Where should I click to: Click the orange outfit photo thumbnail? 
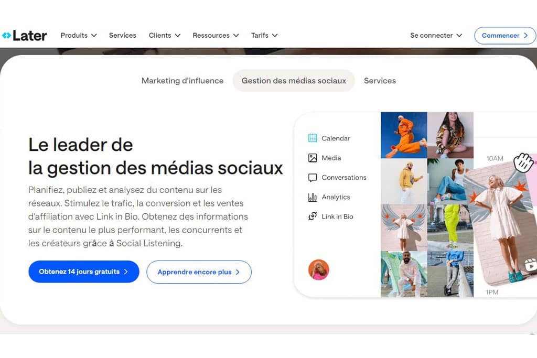[404, 135]
